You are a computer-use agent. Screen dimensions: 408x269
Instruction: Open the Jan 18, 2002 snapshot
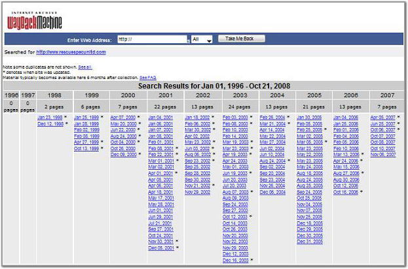click(198, 117)
